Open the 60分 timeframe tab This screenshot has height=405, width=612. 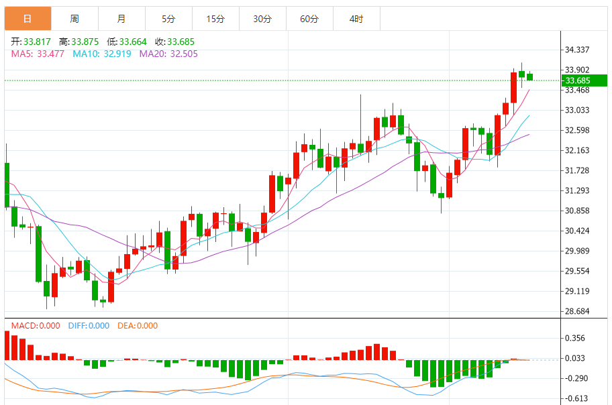click(x=309, y=18)
